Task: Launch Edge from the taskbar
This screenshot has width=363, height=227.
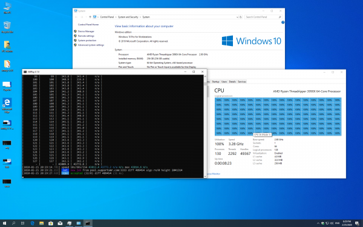Action: tap(32, 223)
